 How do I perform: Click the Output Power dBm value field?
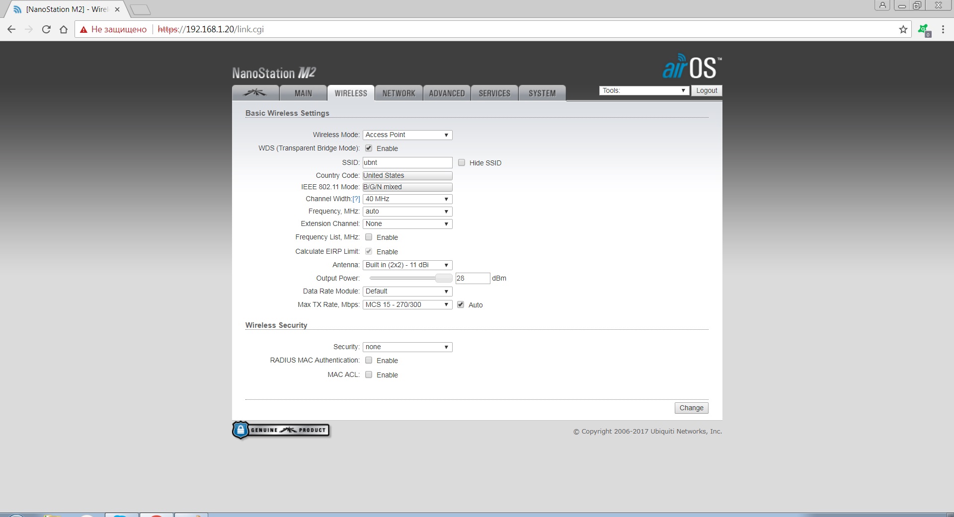473,278
